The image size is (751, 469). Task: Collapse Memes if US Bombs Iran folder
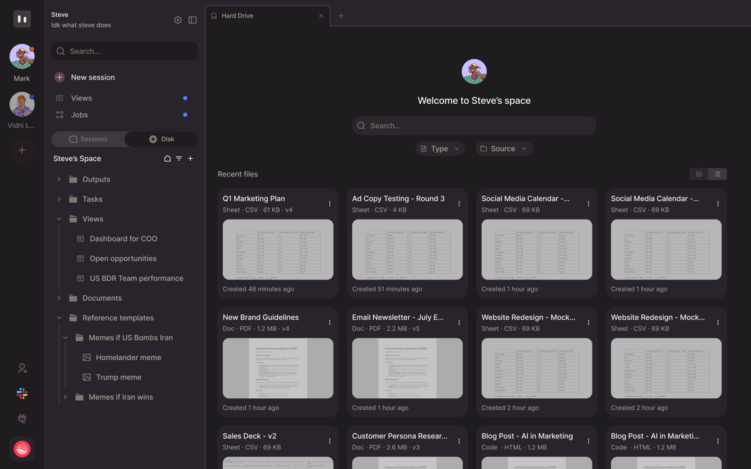pos(65,338)
